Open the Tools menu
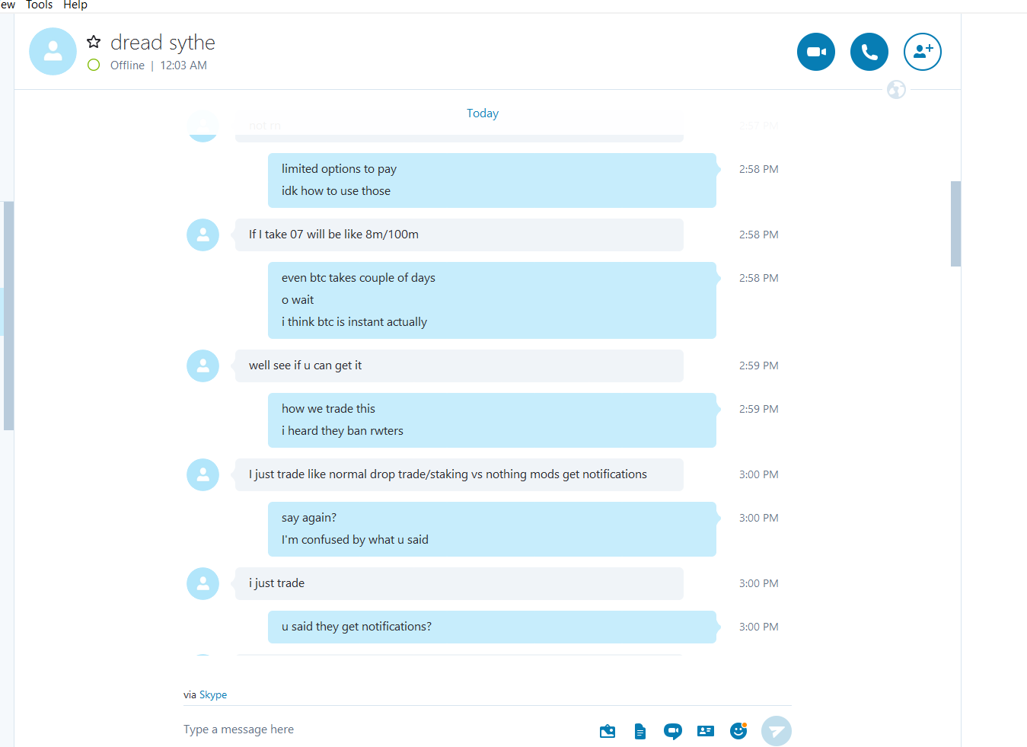 pos(39,5)
